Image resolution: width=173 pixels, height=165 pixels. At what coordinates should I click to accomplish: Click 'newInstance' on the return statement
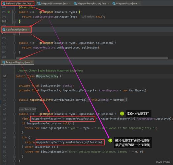75,142
